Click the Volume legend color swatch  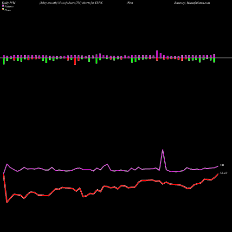click(x=3, y=6)
